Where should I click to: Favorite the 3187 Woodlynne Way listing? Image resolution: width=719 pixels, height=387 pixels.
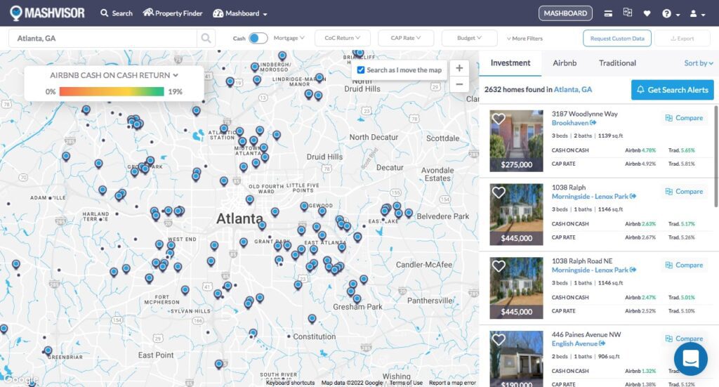tap(499, 119)
